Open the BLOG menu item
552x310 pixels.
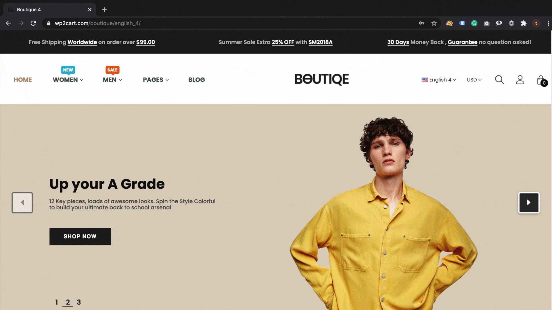click(197, 80)
